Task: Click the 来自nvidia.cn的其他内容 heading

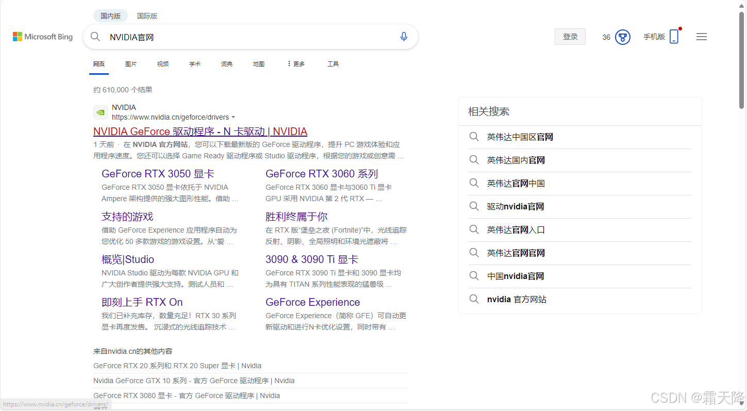Action: [x=133, y=351]
